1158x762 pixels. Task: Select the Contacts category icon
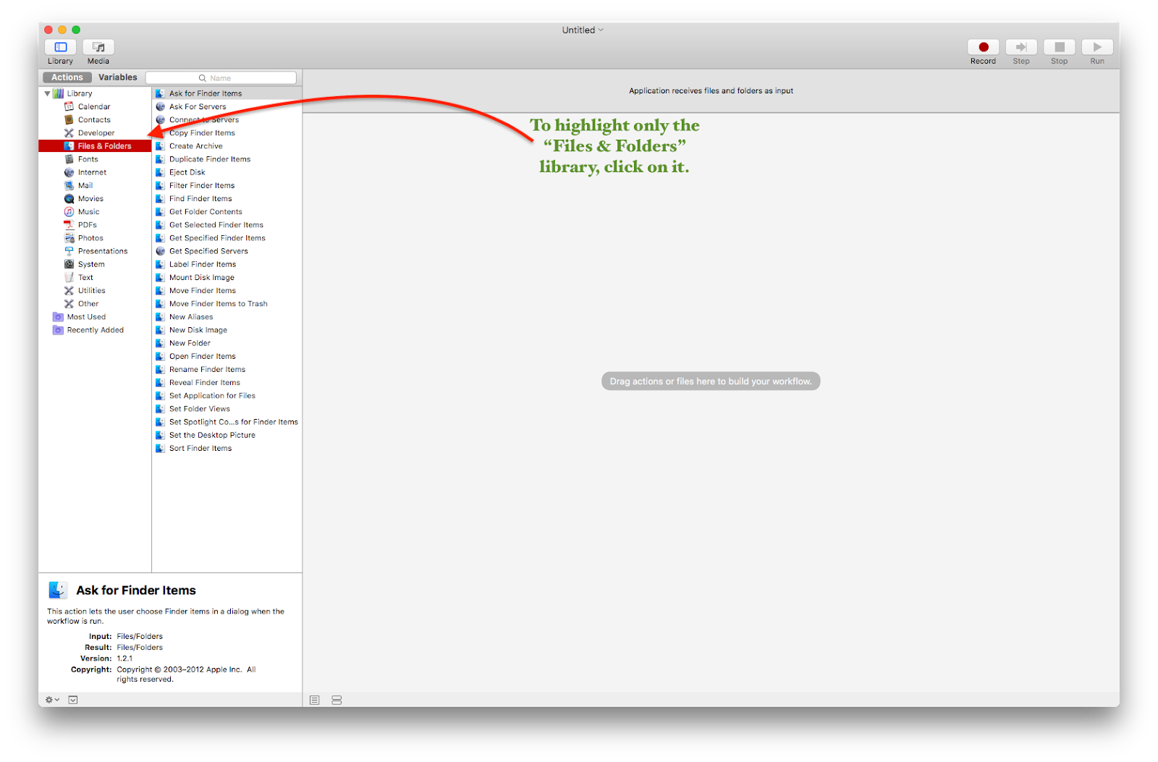[x=69, y=119]
